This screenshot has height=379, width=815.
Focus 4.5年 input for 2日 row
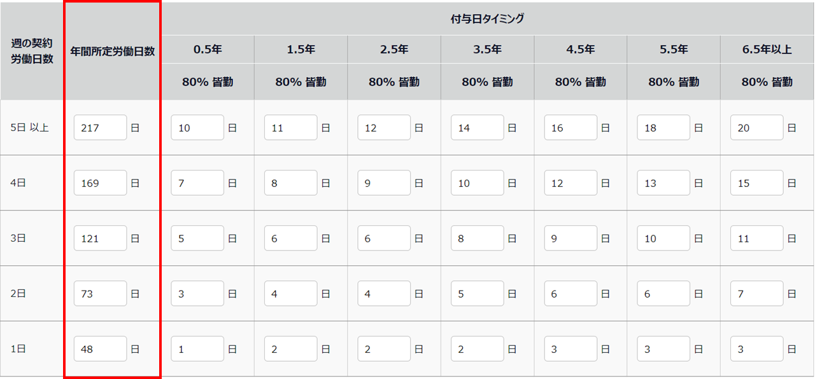click(x=570, y=294)
